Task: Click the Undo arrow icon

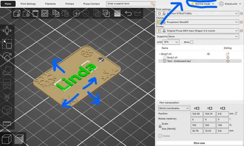Action: click(128, 13)
